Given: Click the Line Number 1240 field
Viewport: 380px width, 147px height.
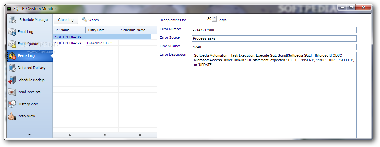Looking at the screenshot, I should point(274,47).
